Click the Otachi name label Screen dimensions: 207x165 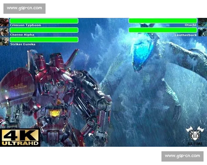(190, 25)
